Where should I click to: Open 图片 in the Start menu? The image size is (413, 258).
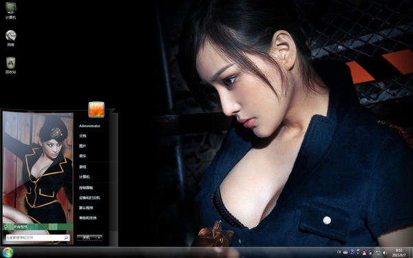coord(83,146)
